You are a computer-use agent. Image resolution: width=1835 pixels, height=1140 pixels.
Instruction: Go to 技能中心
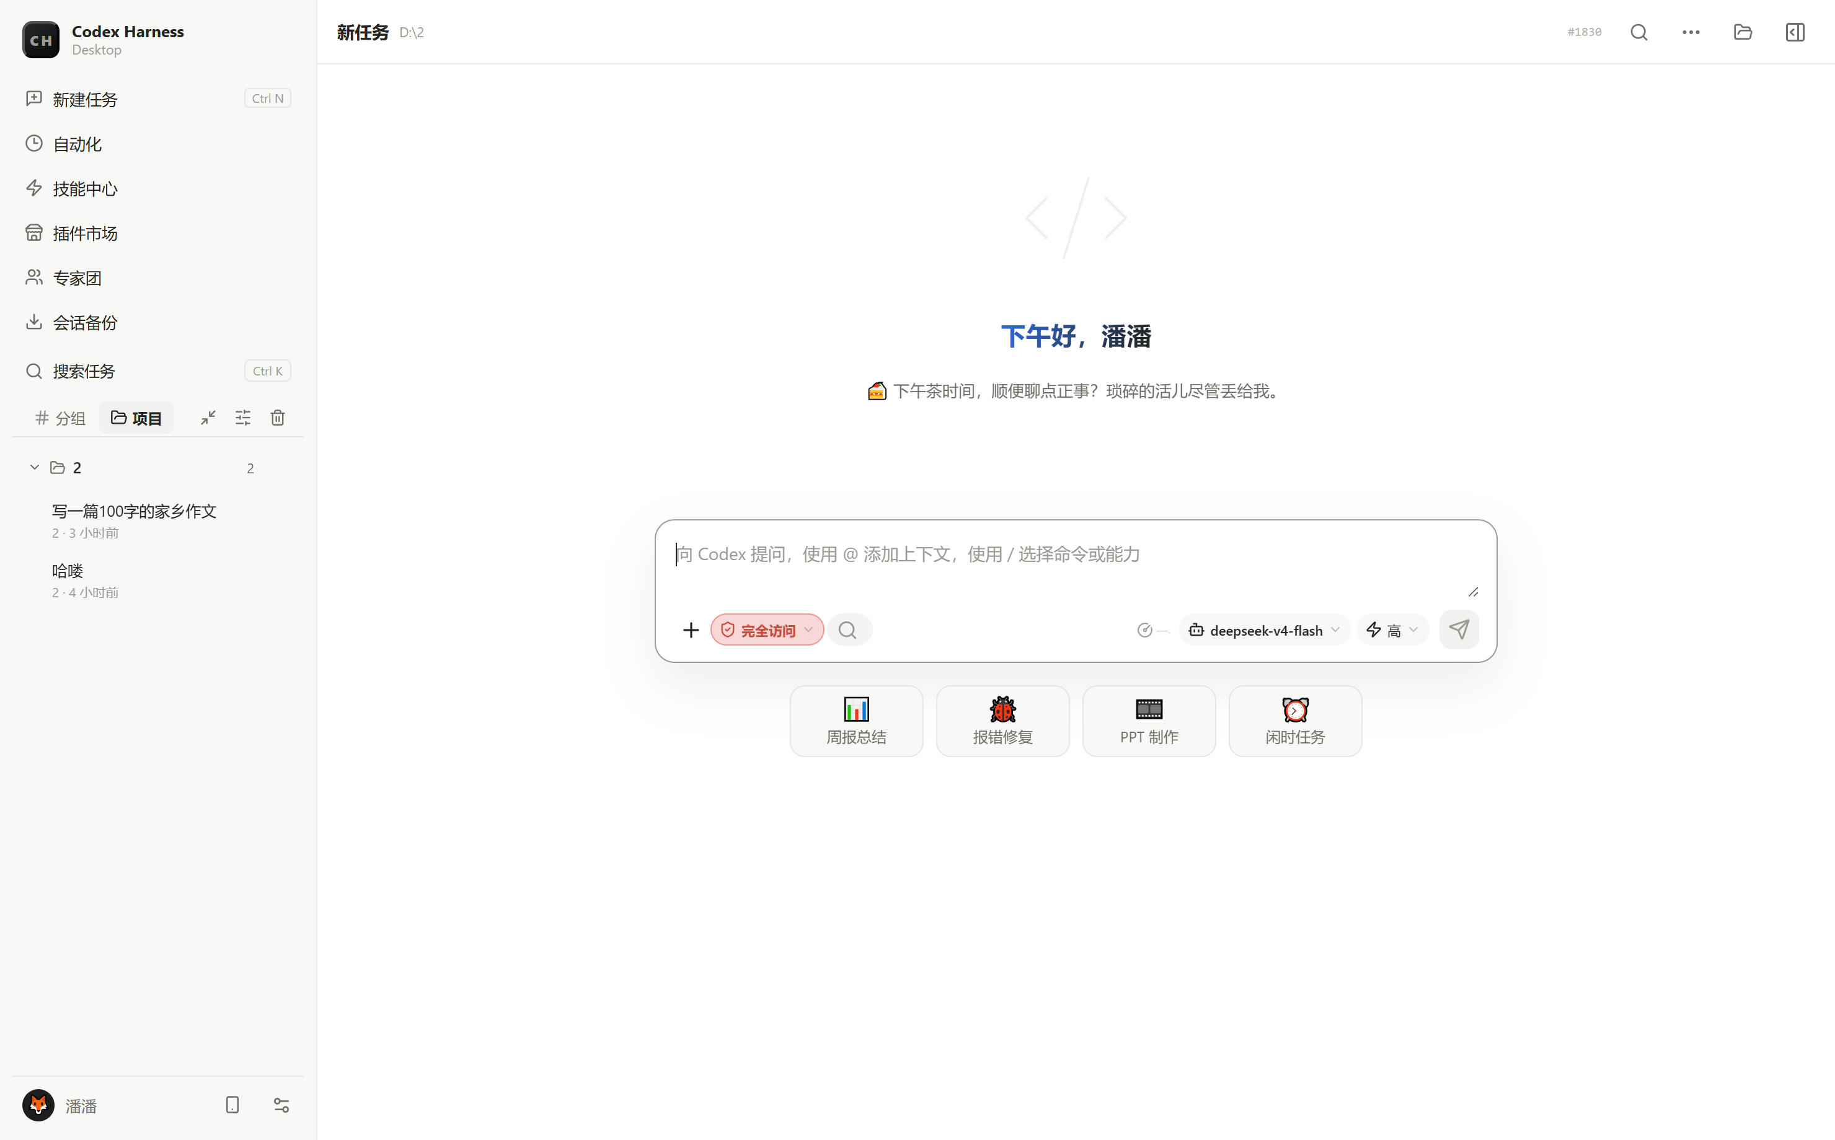click(x=157, y=188)
